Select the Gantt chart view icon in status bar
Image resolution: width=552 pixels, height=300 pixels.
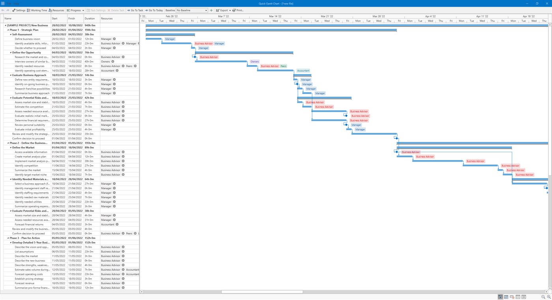coord(500,297)
